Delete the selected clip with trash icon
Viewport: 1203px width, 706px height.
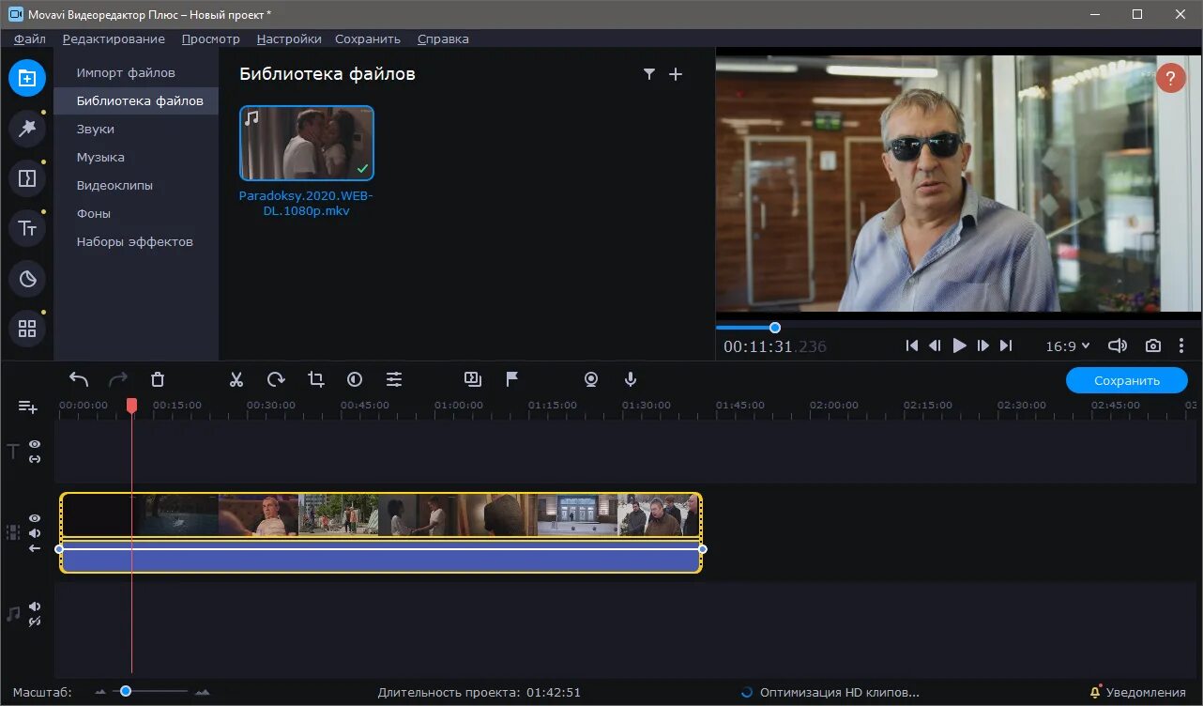158,379
